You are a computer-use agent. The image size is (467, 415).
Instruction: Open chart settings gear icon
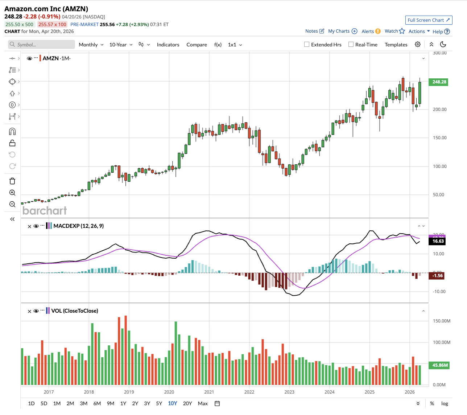tap(418, 44)
